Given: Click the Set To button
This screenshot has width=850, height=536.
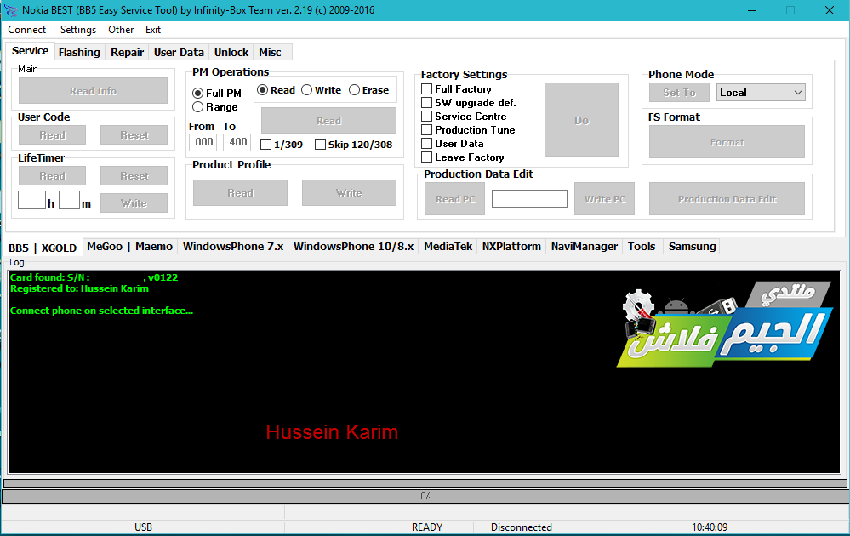Looking at the screenshot, I should 679,93.
